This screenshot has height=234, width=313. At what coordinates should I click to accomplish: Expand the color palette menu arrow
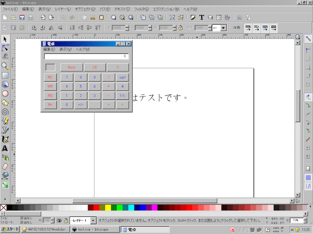[x=310, y=207]
